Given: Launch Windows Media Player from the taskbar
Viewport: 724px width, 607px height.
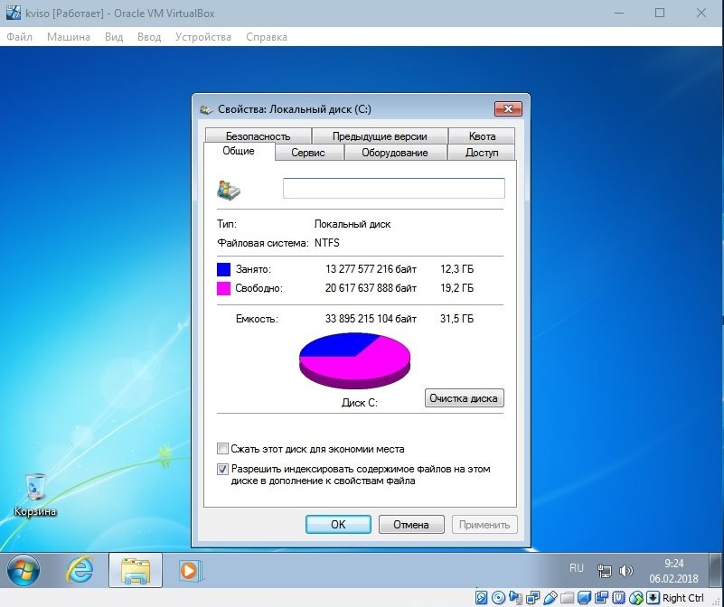Looking at the screenshot, I should (190, 571).
